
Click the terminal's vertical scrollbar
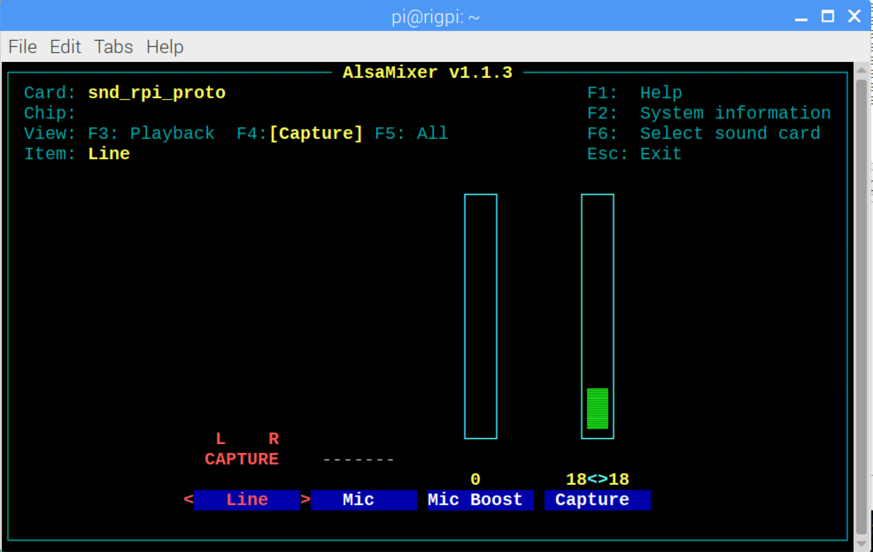861,305
